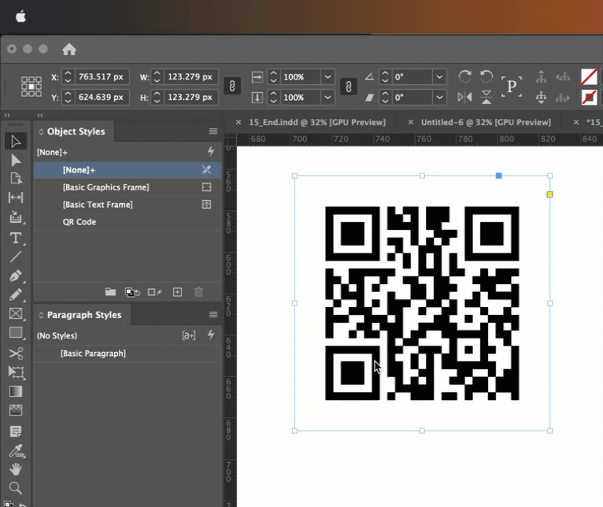Switch to the 15_End.indd document tab

[x=317, y=122]
